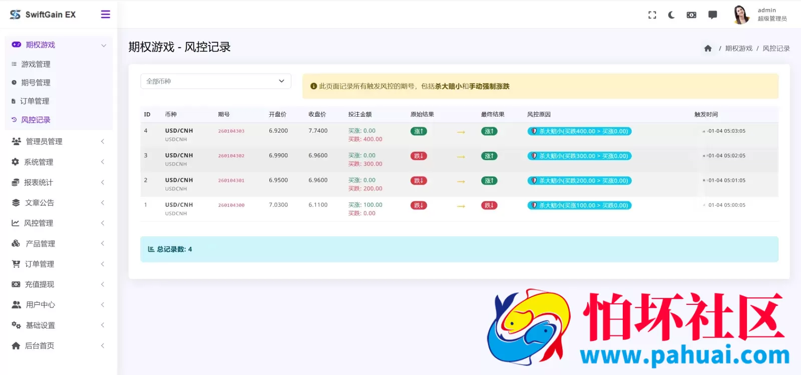801x375 pixels.
Task: Open period number 260104300 link
Action: [x=231, y=205]
